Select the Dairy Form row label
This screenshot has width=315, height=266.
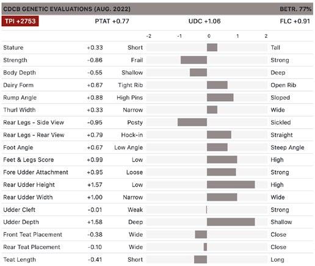click(x=18, y=85)
